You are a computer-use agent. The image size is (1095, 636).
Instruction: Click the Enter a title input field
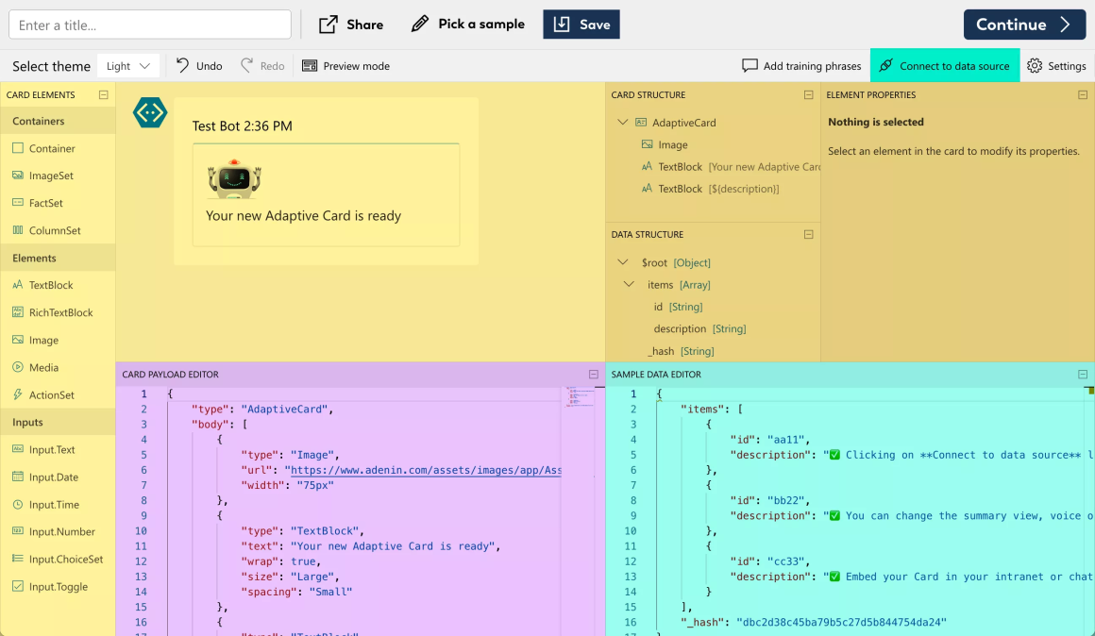pos(150,25)
